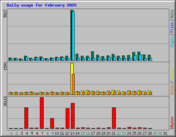The image size is (176, 137).
Task: Click day label 15 on the x-axis
Action: click(x=82, y=133)
